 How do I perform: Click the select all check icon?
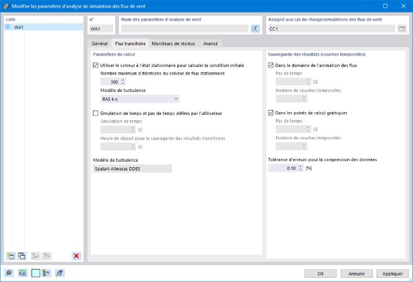pos(35,256)
